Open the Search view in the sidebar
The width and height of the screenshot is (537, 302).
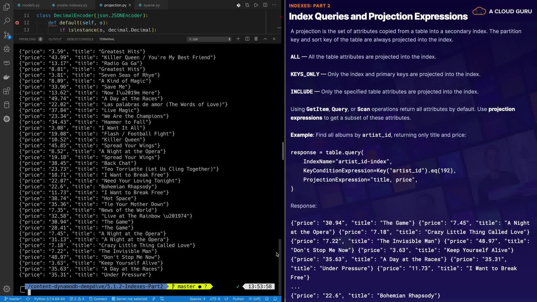coord(7,21)
